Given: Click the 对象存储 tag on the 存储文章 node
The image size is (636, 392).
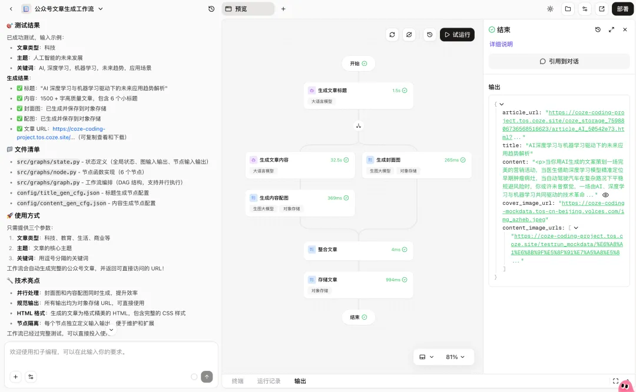Looking at the screenshot, I should pos(320,291).
